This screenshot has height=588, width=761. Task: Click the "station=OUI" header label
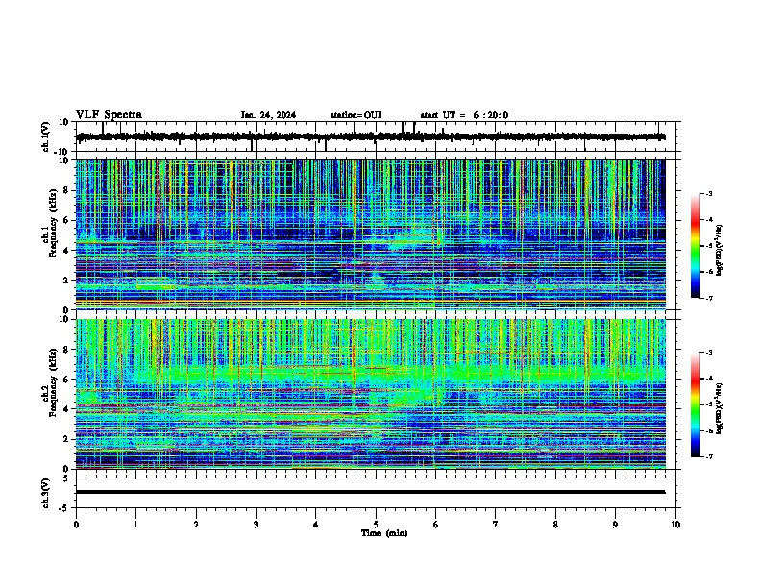point(356,115)
